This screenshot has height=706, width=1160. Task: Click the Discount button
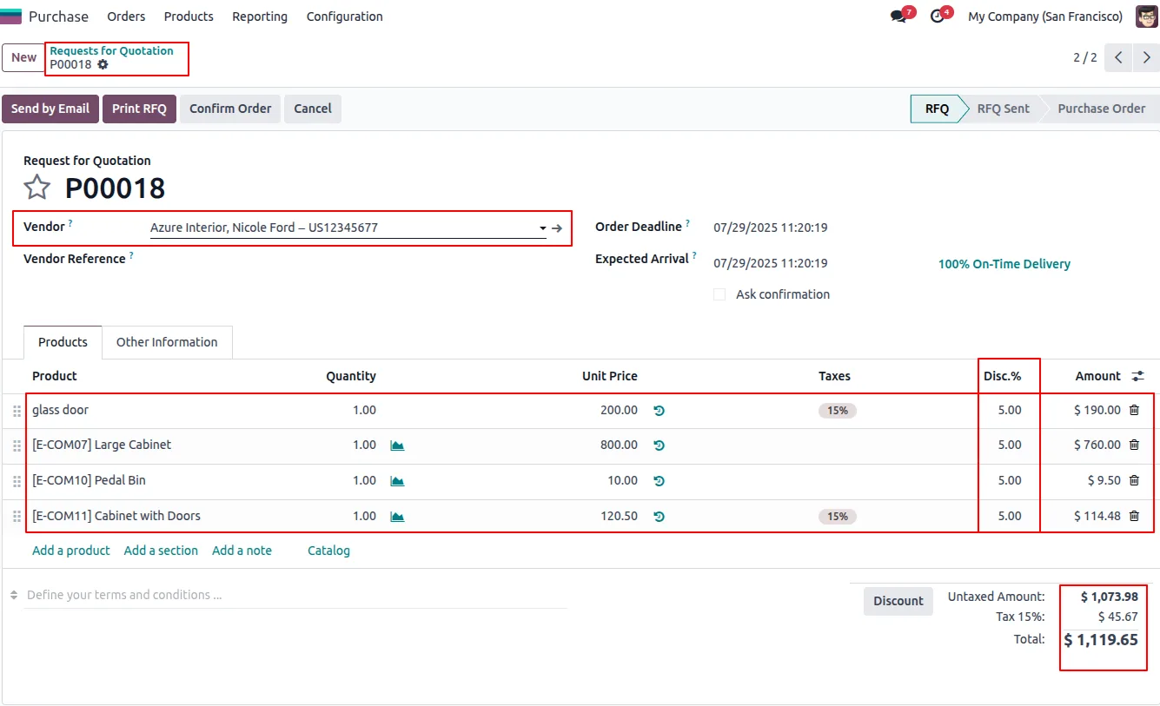point(898,601)
